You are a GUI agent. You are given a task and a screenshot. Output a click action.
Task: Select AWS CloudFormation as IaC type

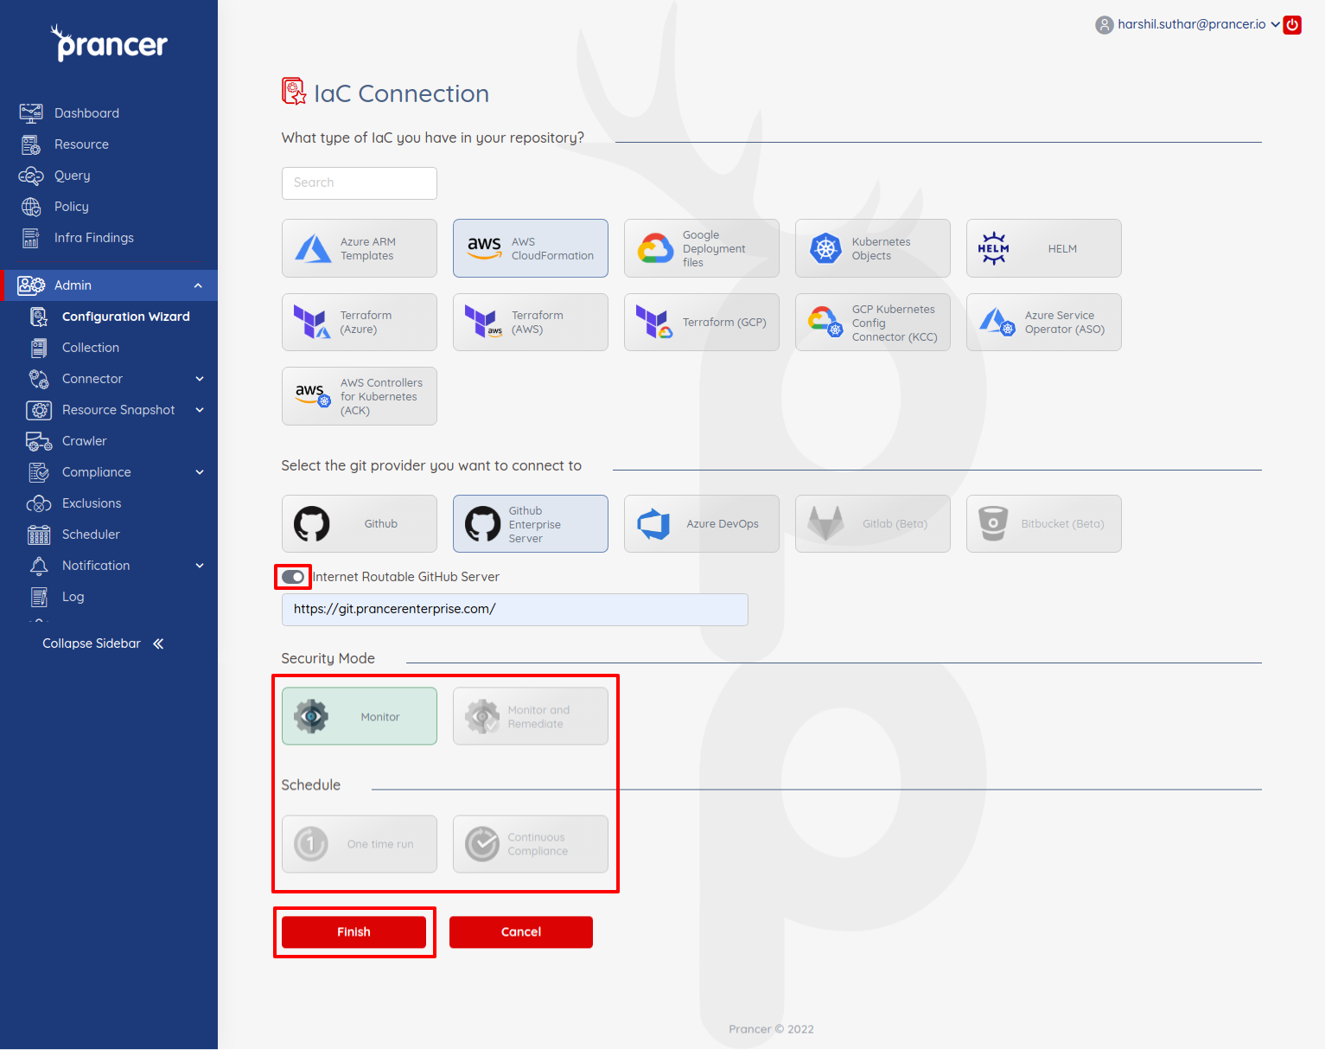pyautogui.click(x=531, y=248)
